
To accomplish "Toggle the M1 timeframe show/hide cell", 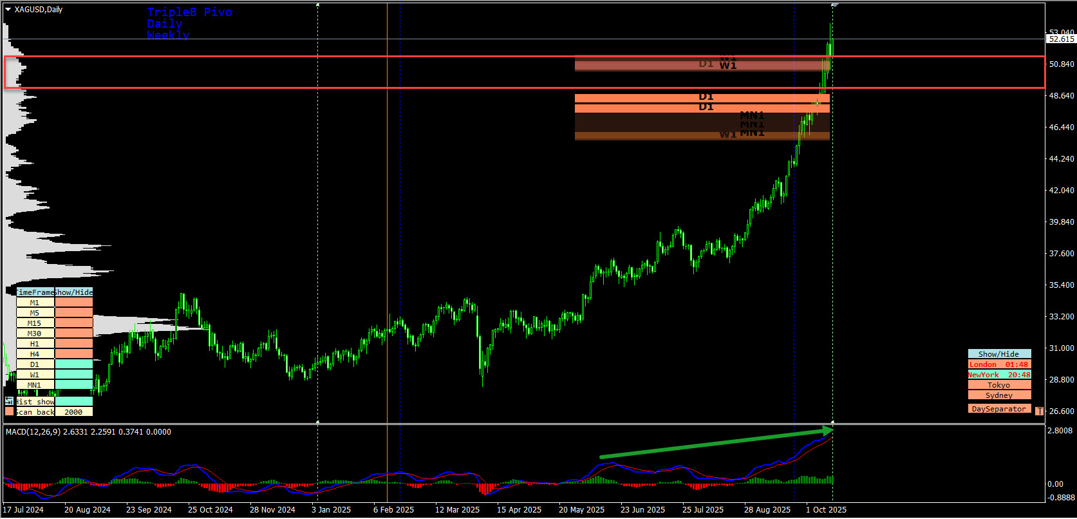I will (73, 303).
